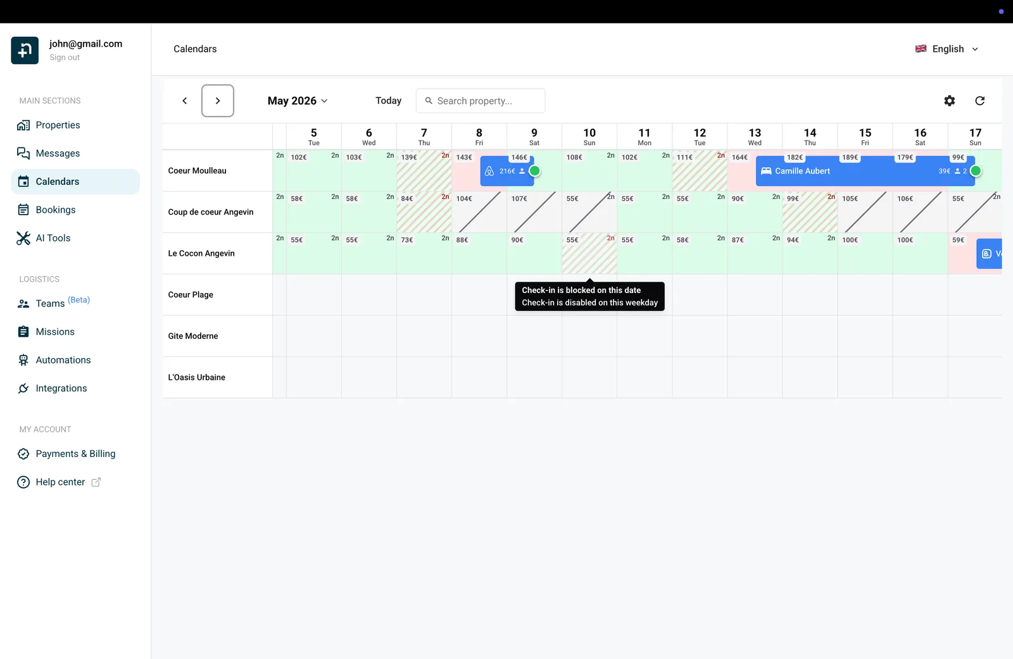Screen dimensions: 1013x659
Task: Open the Bookings page
Action: [75, 210]
